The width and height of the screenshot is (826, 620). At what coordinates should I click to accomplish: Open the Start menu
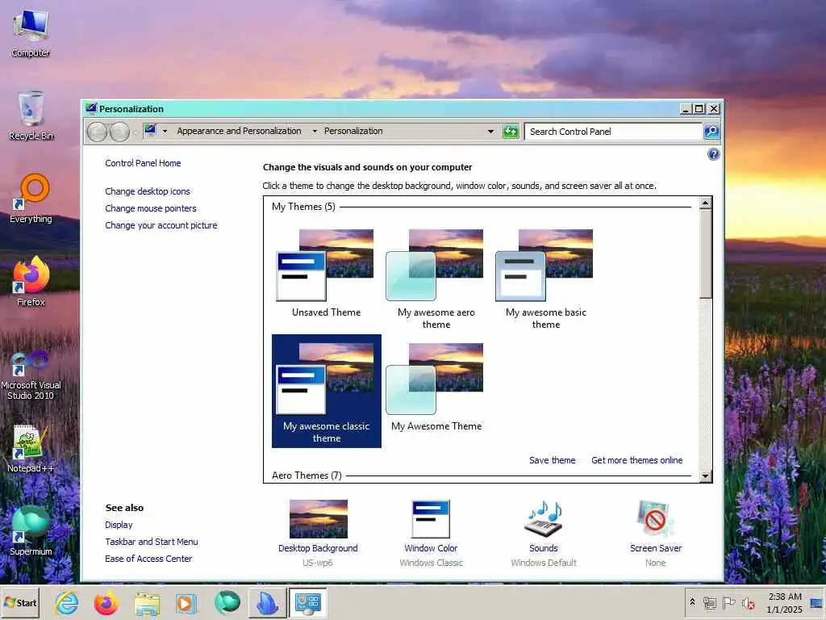20,603
